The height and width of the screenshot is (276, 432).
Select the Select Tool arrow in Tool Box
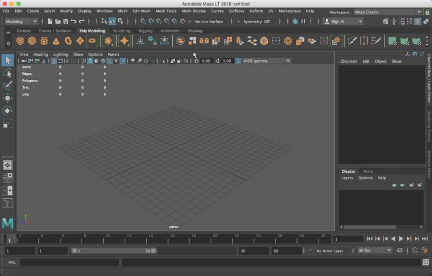click(x=8, y=60)
